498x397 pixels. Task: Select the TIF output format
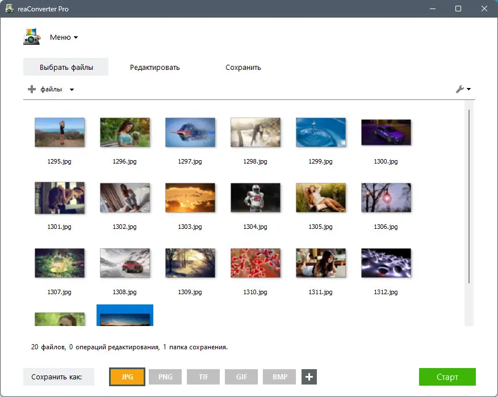tap(203, 377)
